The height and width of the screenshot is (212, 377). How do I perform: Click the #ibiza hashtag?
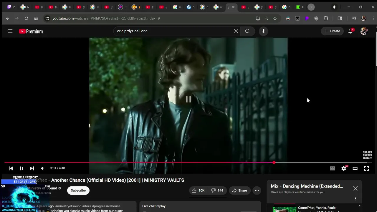pyautogui.click(x=87, y=206)
